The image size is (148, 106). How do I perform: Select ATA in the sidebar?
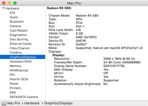[12, 13]
